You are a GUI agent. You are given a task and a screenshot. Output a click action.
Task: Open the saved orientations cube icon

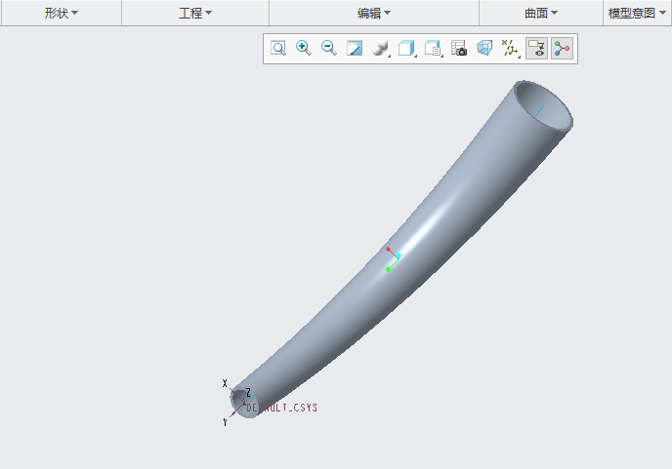click(406, 48)
